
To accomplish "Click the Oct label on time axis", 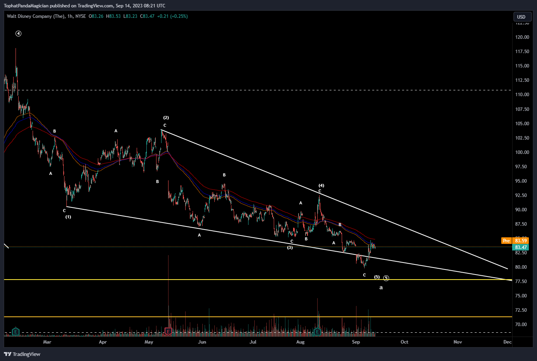I will pos(405,342).
